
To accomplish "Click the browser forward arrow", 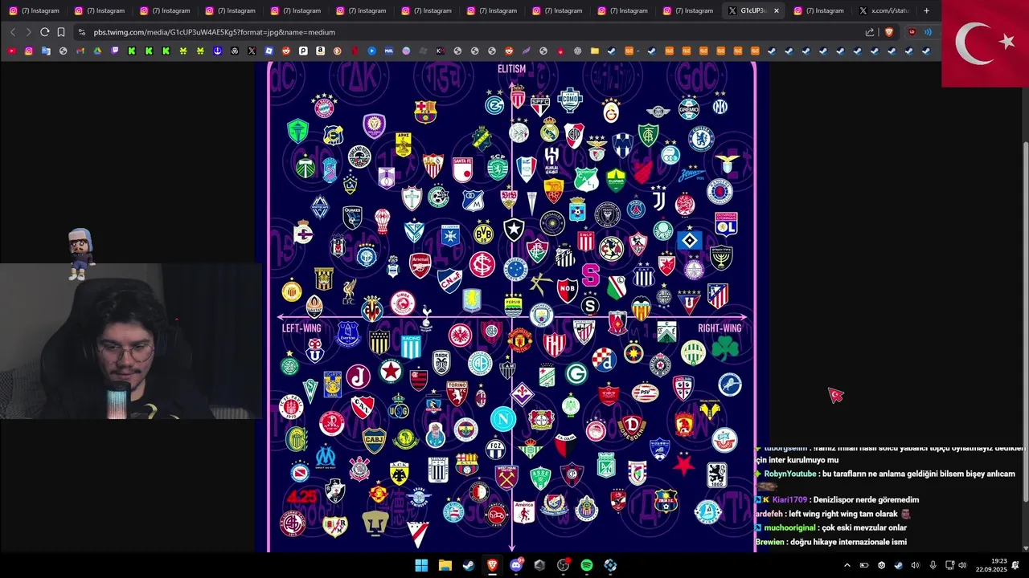I will coord(28,32).
